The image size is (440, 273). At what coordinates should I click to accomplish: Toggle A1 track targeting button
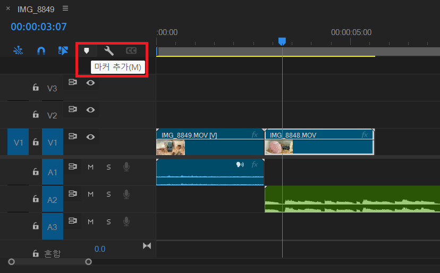[53, 172]
